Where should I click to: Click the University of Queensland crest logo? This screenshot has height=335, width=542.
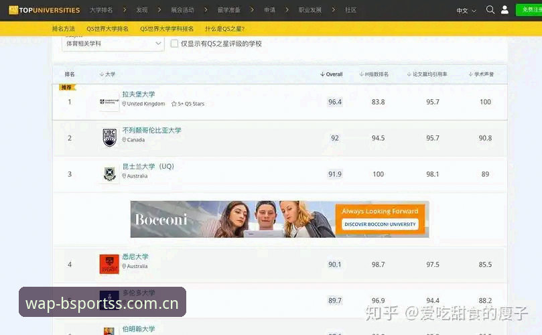110,174
